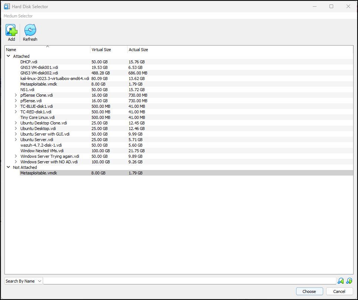Collapse the Attached group
This screenshot has width=358, height=300.
coord(9,56)
